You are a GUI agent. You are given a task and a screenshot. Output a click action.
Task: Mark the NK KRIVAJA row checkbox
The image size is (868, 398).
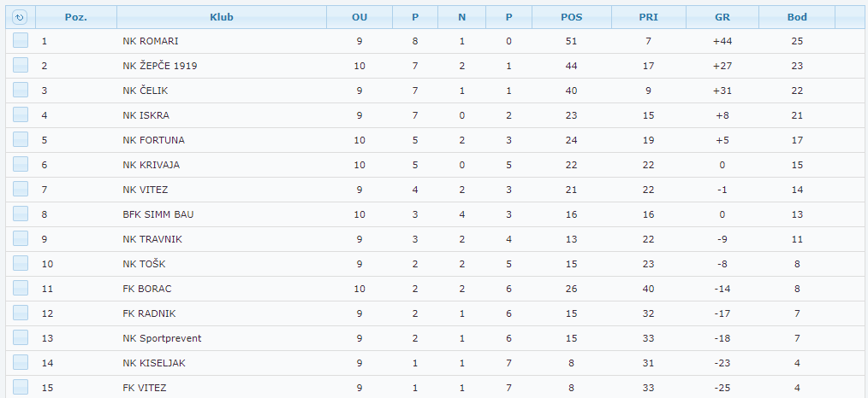(21, 165)
